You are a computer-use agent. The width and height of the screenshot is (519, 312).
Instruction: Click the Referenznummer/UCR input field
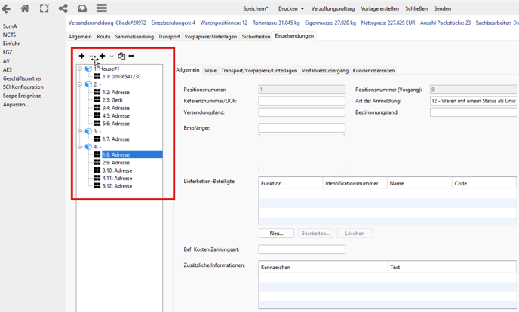302,101
